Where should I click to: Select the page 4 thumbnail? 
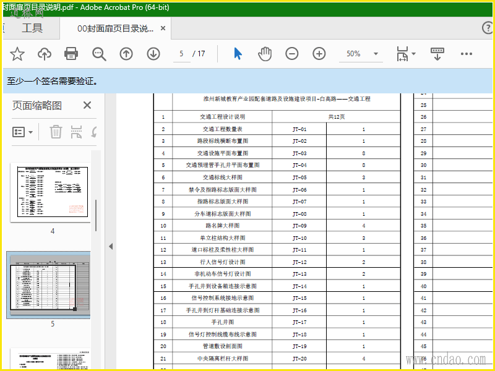click(50, 192)
